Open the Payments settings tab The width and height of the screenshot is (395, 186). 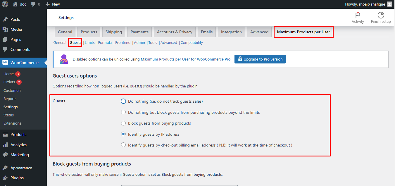click(139, 32)
